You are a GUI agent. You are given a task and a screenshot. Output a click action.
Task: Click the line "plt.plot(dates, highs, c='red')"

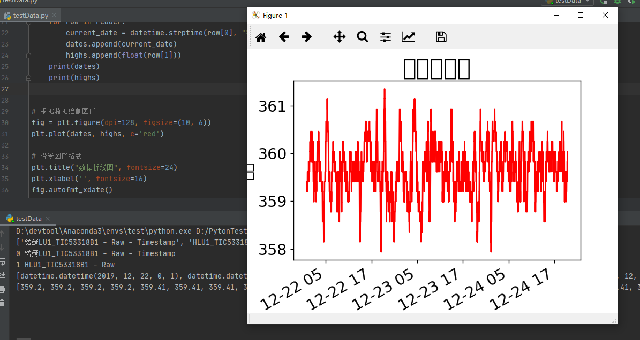click(97, 134)
